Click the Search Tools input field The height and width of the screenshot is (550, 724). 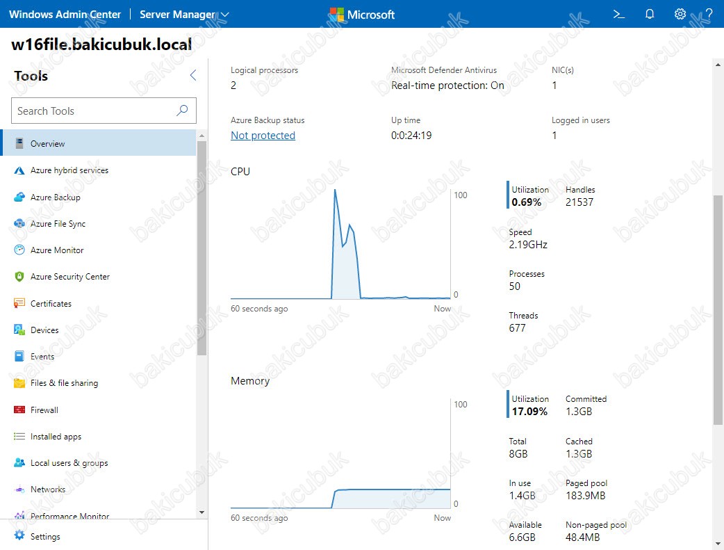(104, 111)
